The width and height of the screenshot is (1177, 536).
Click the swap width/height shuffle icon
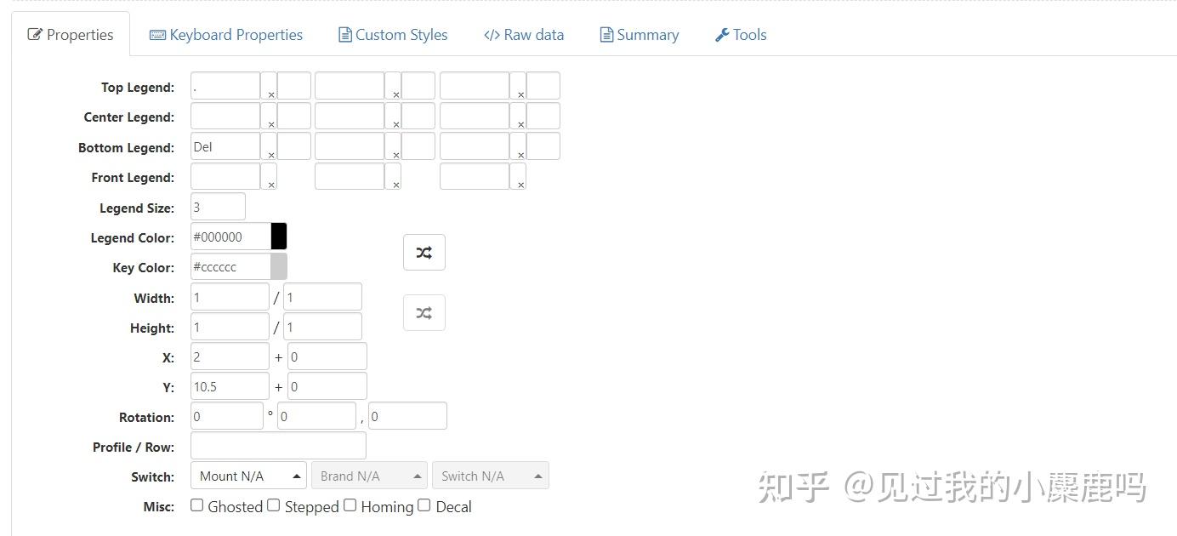click(424, 313)
